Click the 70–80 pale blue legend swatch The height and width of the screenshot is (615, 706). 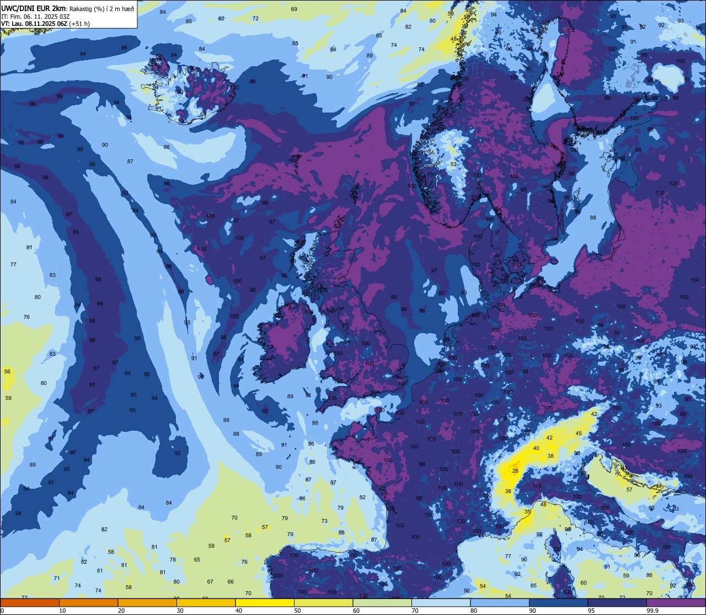pos(441,602)
